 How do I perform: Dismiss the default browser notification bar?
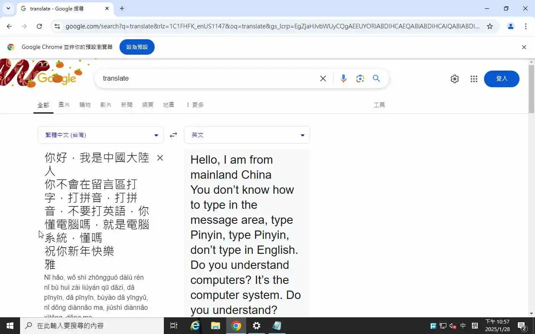524,47
